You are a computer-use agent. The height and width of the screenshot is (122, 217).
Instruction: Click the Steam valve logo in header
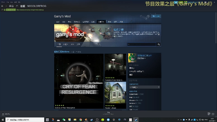point(145,17)
